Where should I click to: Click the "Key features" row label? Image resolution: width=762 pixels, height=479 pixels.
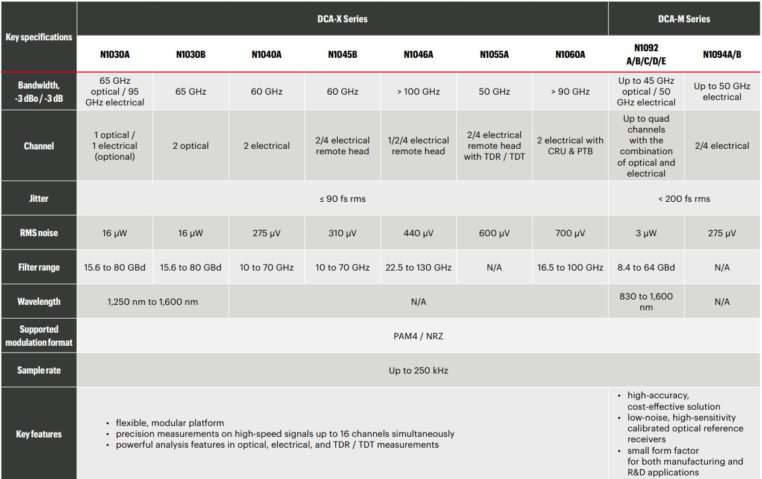tap(39, 434)
